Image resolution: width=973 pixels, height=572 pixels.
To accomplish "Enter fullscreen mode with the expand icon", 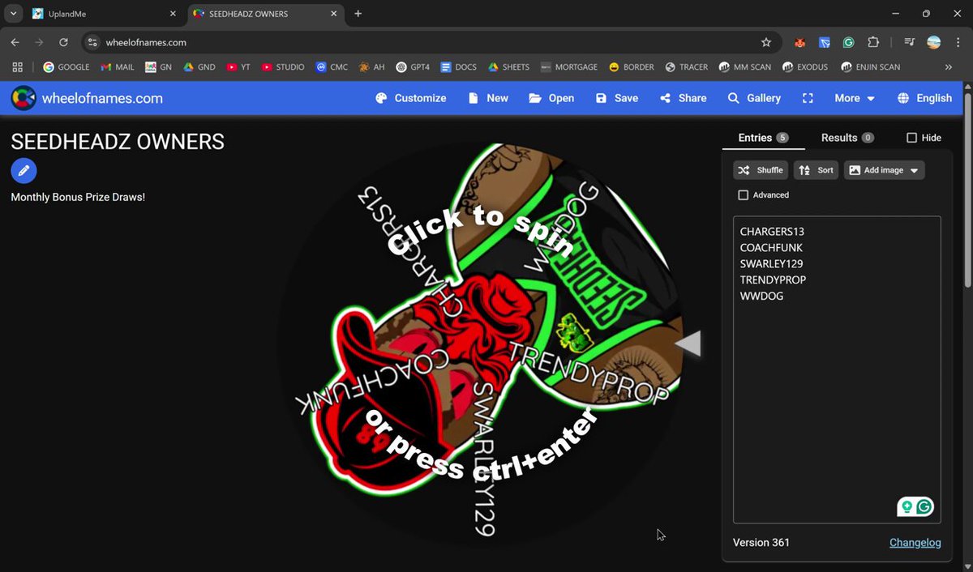I will pos(808,98).
